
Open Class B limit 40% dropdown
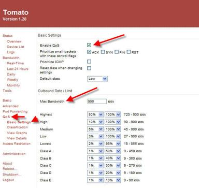coord(112,158)
